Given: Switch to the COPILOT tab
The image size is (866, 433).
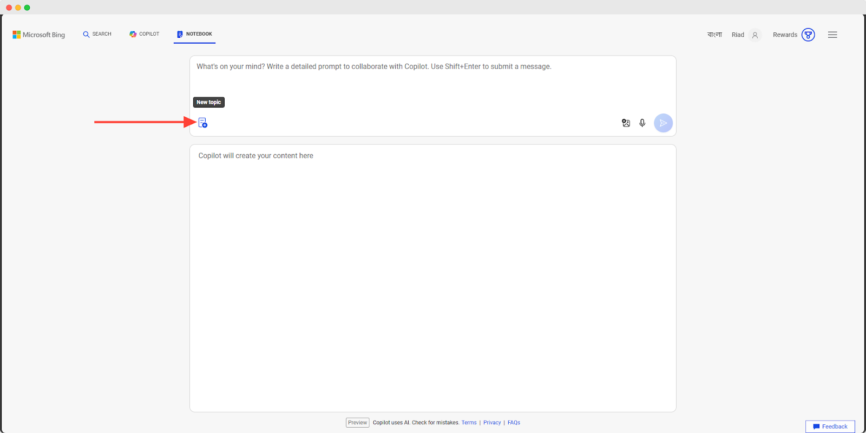Looking at the screenshot, I should (144, 34).
